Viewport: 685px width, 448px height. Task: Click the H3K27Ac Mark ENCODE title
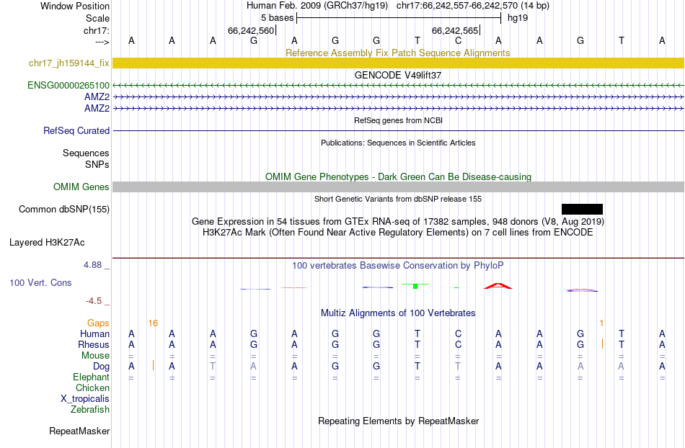[x=398, y=232]
